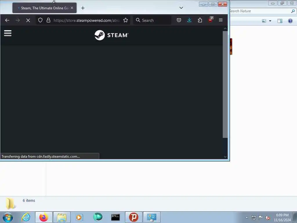This screenshot has width=297, height=223.
Task: Close the Steam tab
Action: (72, 8)
